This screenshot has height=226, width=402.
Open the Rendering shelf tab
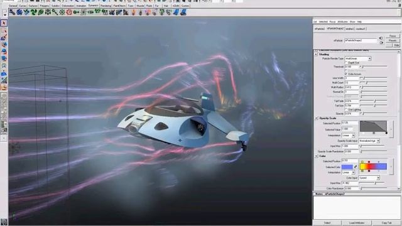106,6
